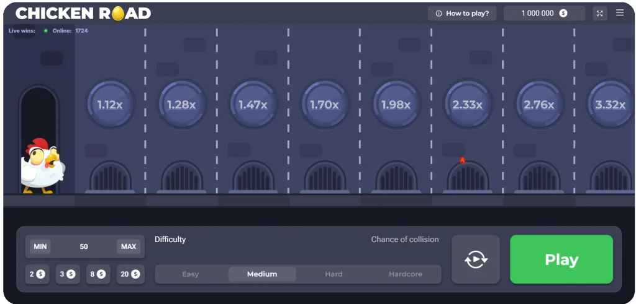Screen dimensions: 636x304
Task: Choose the 3 $ quick bet
Action: point(68,274)
